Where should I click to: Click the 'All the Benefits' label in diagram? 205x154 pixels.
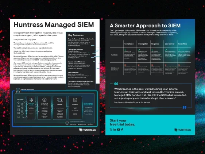[88, 104]
